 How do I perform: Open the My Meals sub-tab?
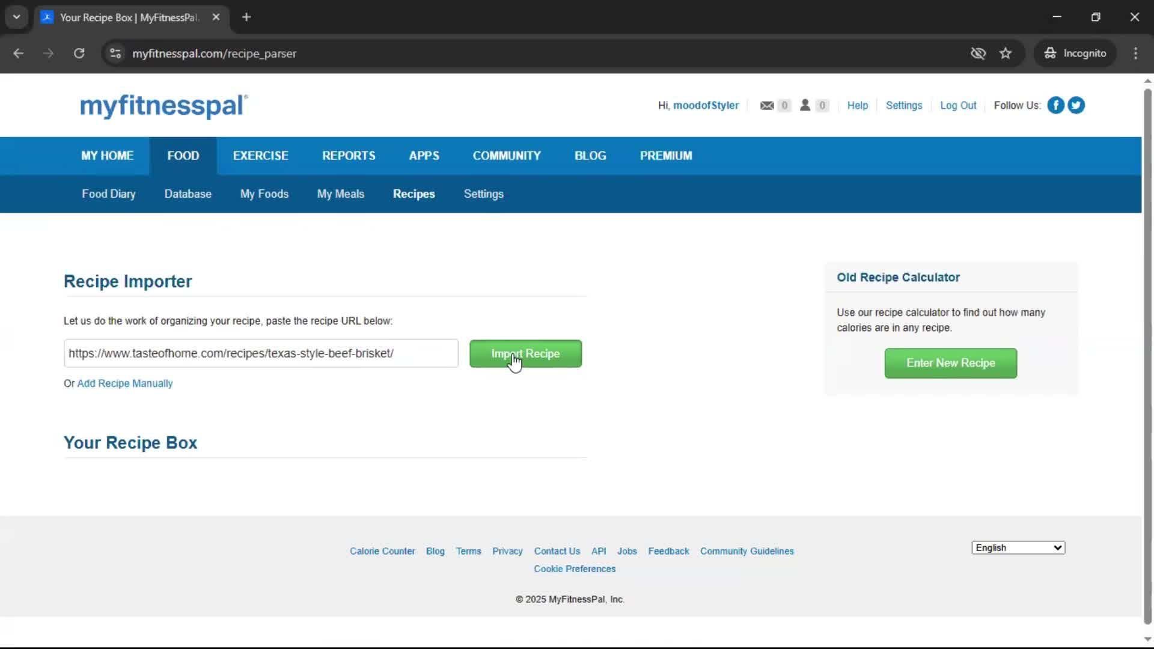(341, 194)
